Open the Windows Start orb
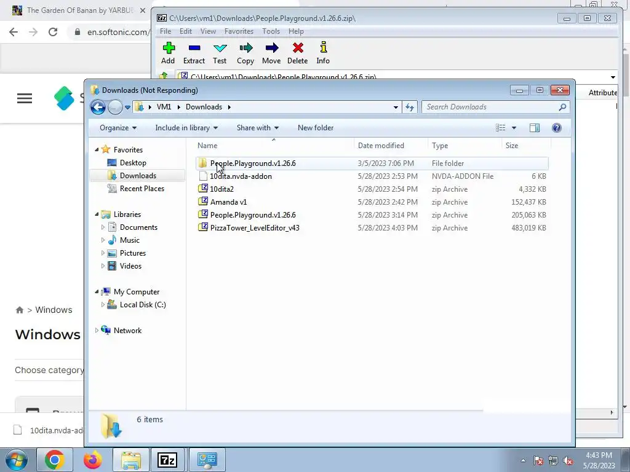Screen dimensions: 630x472 pyautogui.click(x=16, y=460)
